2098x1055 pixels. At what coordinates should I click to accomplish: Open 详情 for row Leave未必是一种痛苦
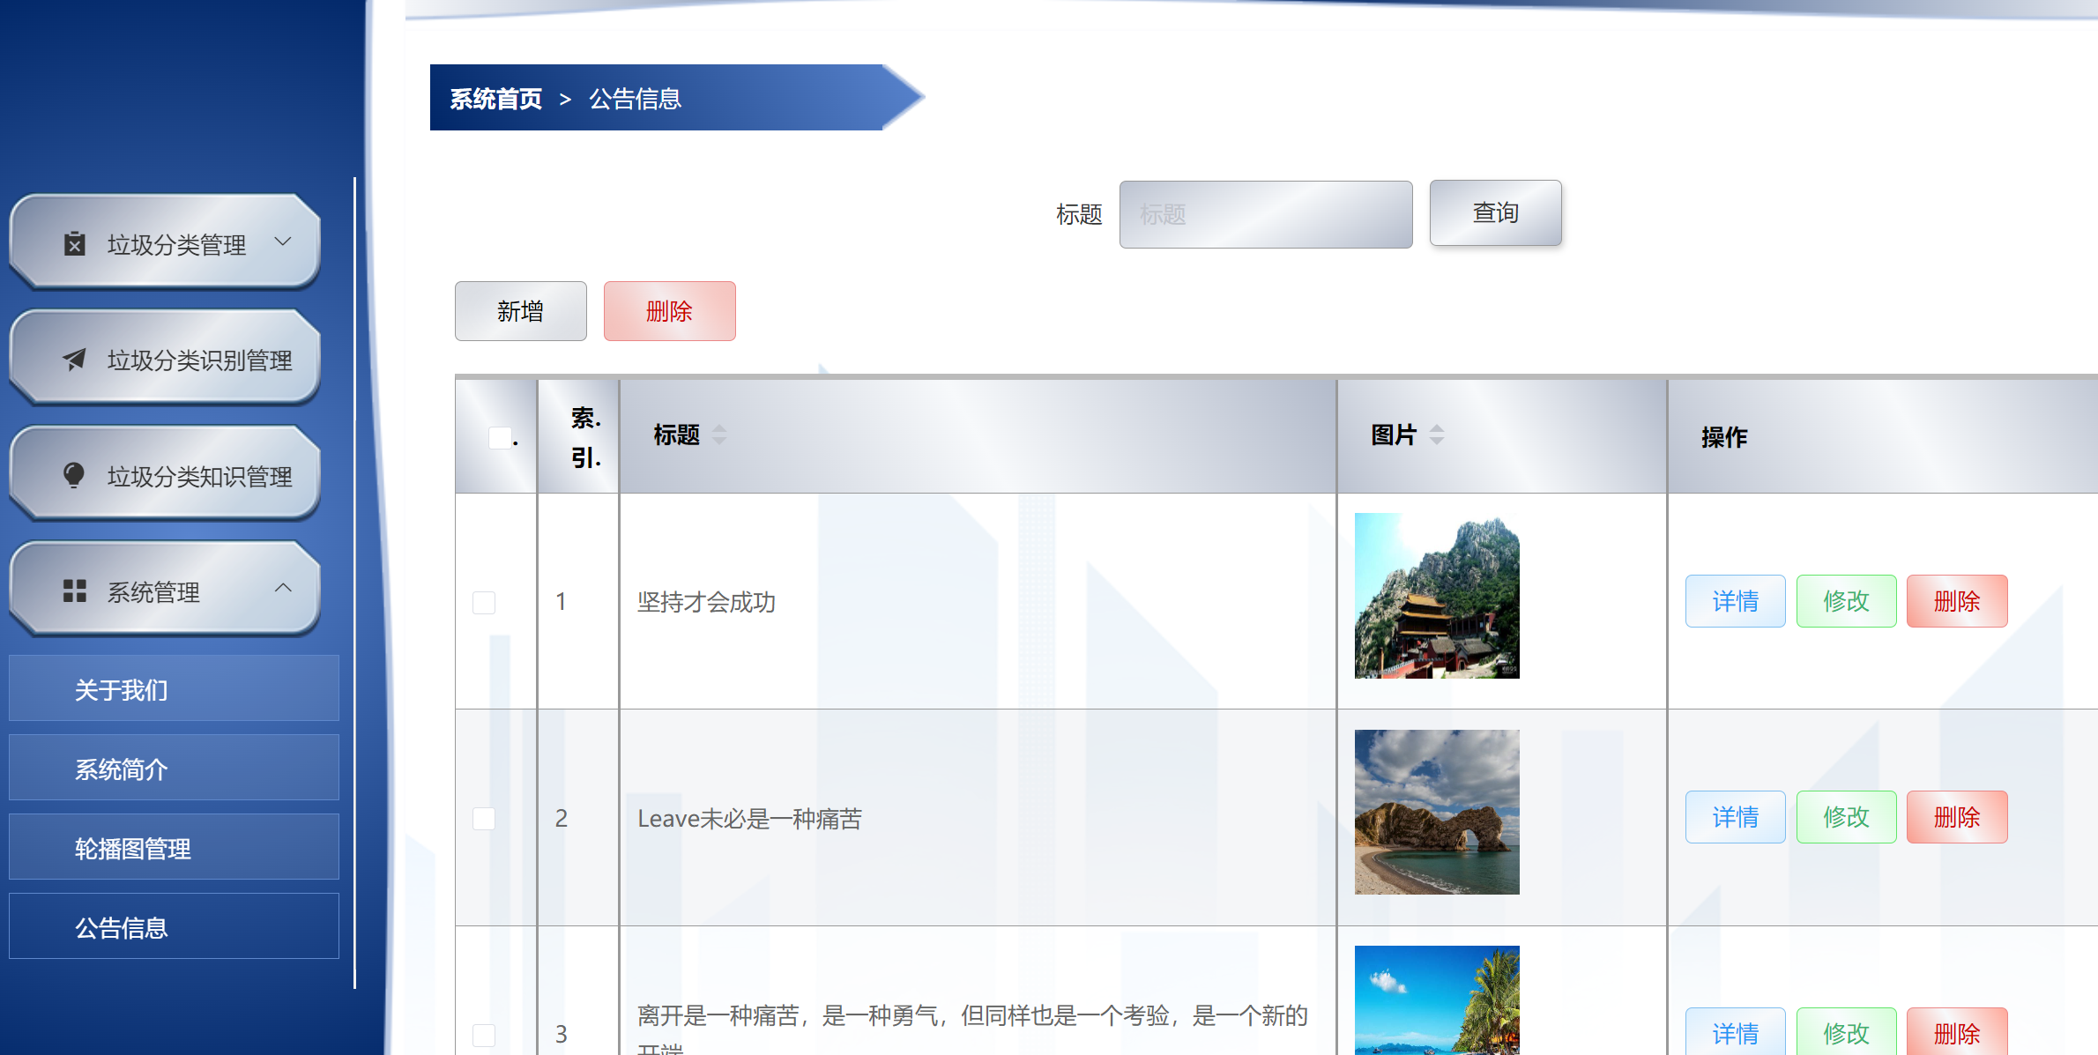click(1736, 817)
